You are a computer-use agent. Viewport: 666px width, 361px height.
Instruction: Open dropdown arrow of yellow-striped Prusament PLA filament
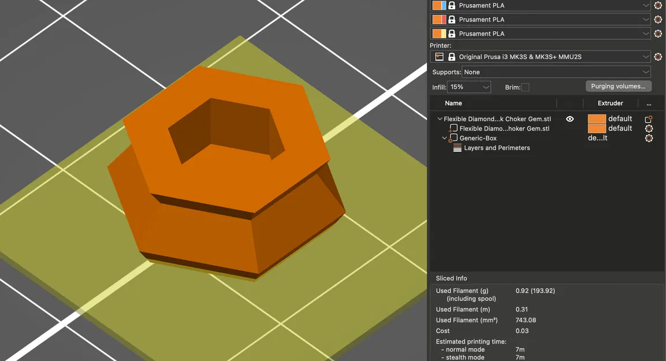(x=646, y=34)
